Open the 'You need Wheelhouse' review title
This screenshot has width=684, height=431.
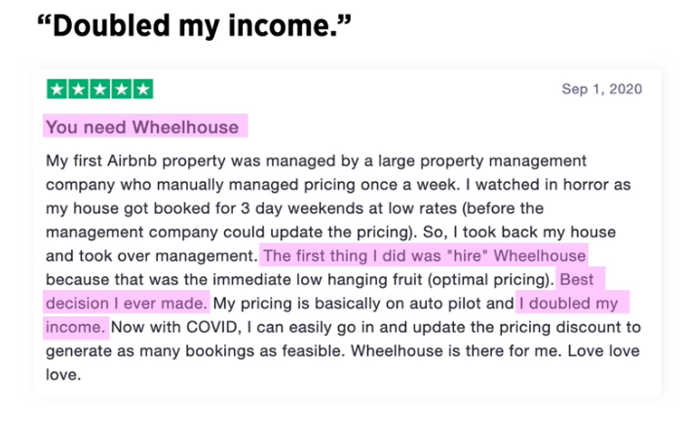click(142, 127)
